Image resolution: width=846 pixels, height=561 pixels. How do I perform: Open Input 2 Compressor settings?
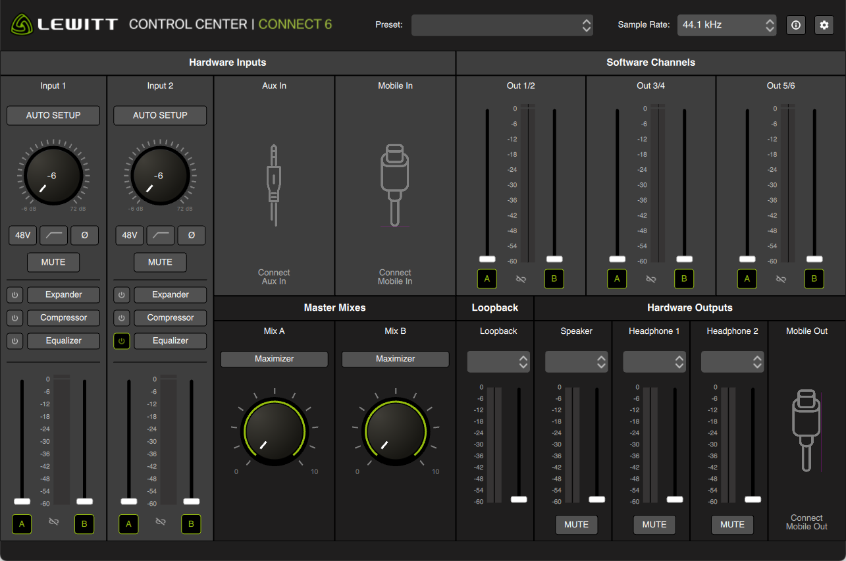[x=171, y=318]
